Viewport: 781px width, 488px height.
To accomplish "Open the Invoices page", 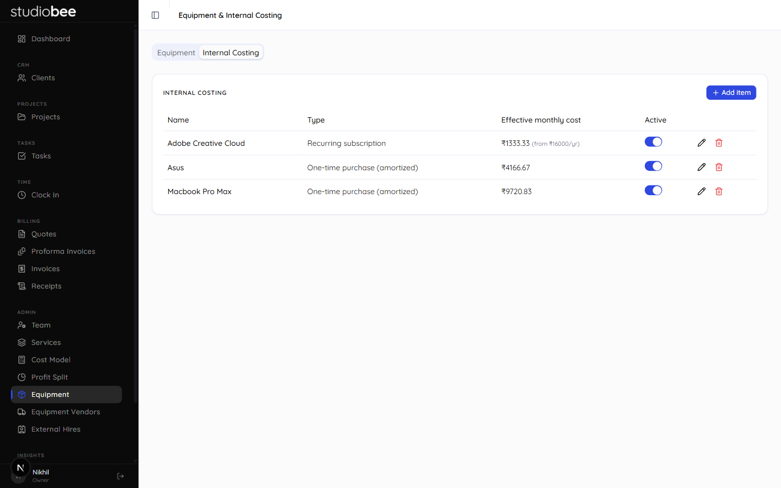I will (x=66, y=269).
